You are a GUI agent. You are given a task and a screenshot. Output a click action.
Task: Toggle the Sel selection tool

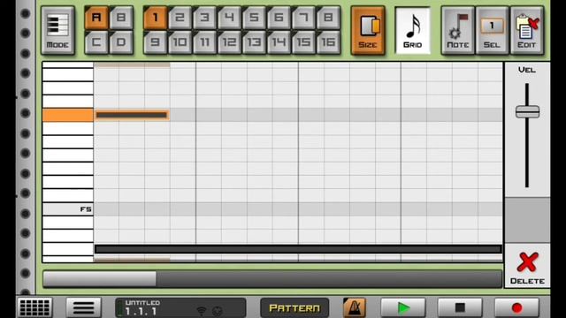tap(492, 30)
